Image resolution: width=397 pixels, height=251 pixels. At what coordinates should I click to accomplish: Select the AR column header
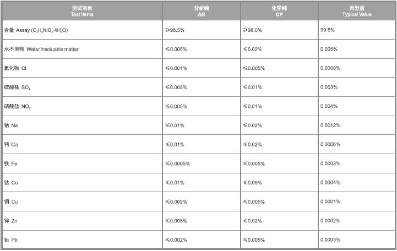pos(201,11)
